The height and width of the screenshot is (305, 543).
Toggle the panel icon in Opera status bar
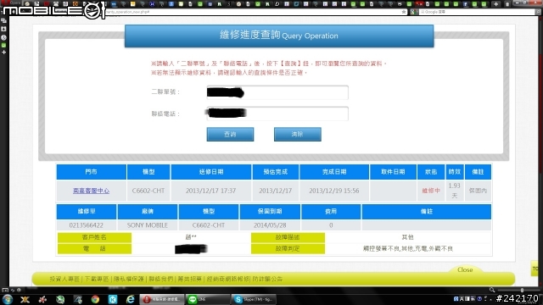click(5, 290)
